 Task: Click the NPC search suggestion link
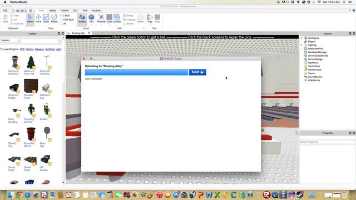[x=22, y=49]
